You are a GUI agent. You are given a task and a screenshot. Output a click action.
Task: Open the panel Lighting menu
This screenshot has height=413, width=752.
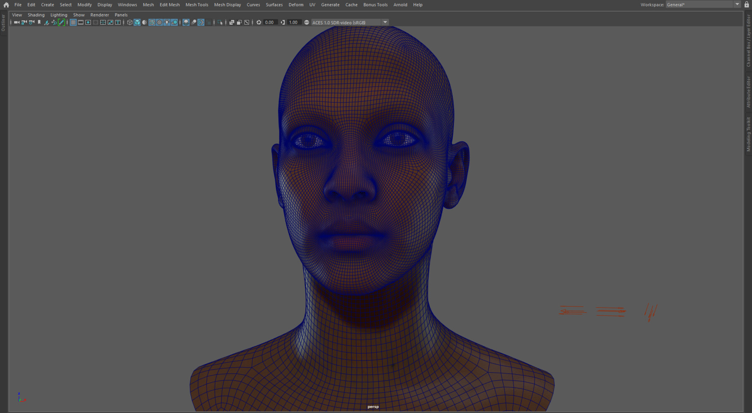[58, 15]
